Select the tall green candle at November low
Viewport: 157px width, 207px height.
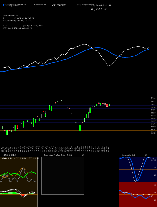80,128
